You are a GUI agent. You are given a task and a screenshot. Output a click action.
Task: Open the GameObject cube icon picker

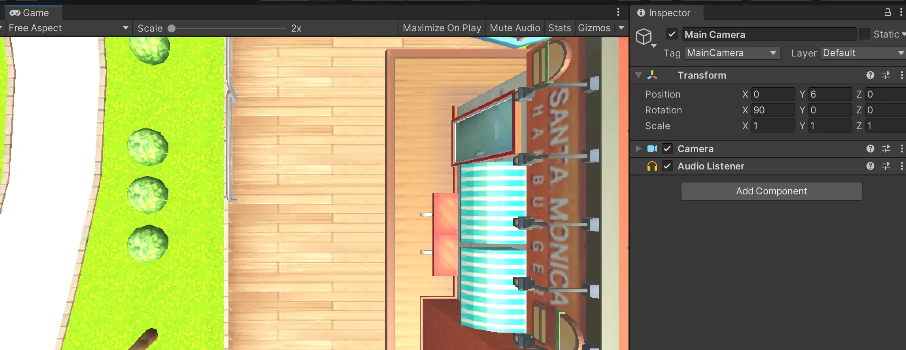[x=644, y=37]
